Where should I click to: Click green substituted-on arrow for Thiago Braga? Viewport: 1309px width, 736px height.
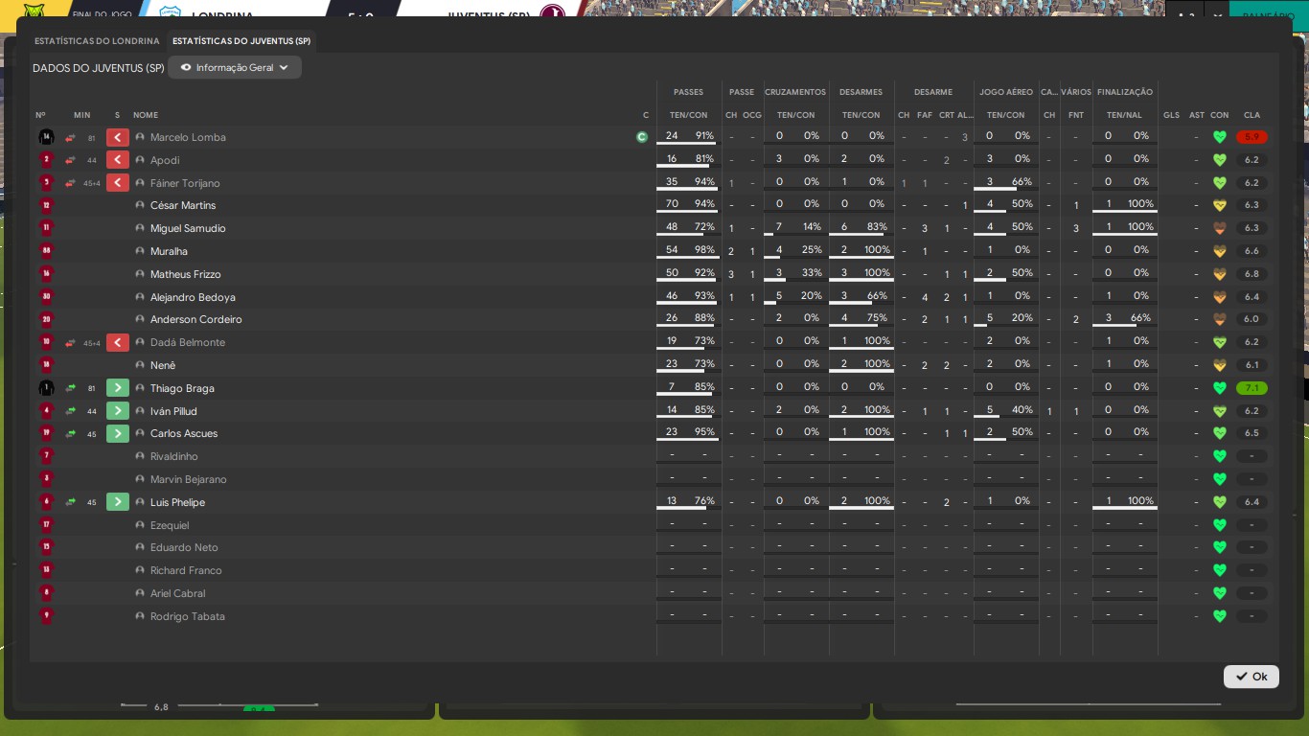[x=118, y=388]
